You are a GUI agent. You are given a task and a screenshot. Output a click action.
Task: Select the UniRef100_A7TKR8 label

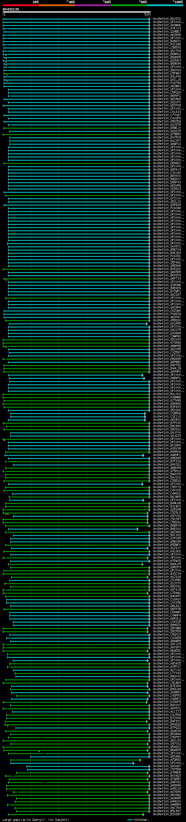(167, 400)
